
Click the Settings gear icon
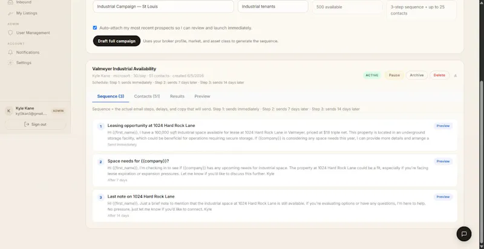pyautogui.click(x=10, y=63)
